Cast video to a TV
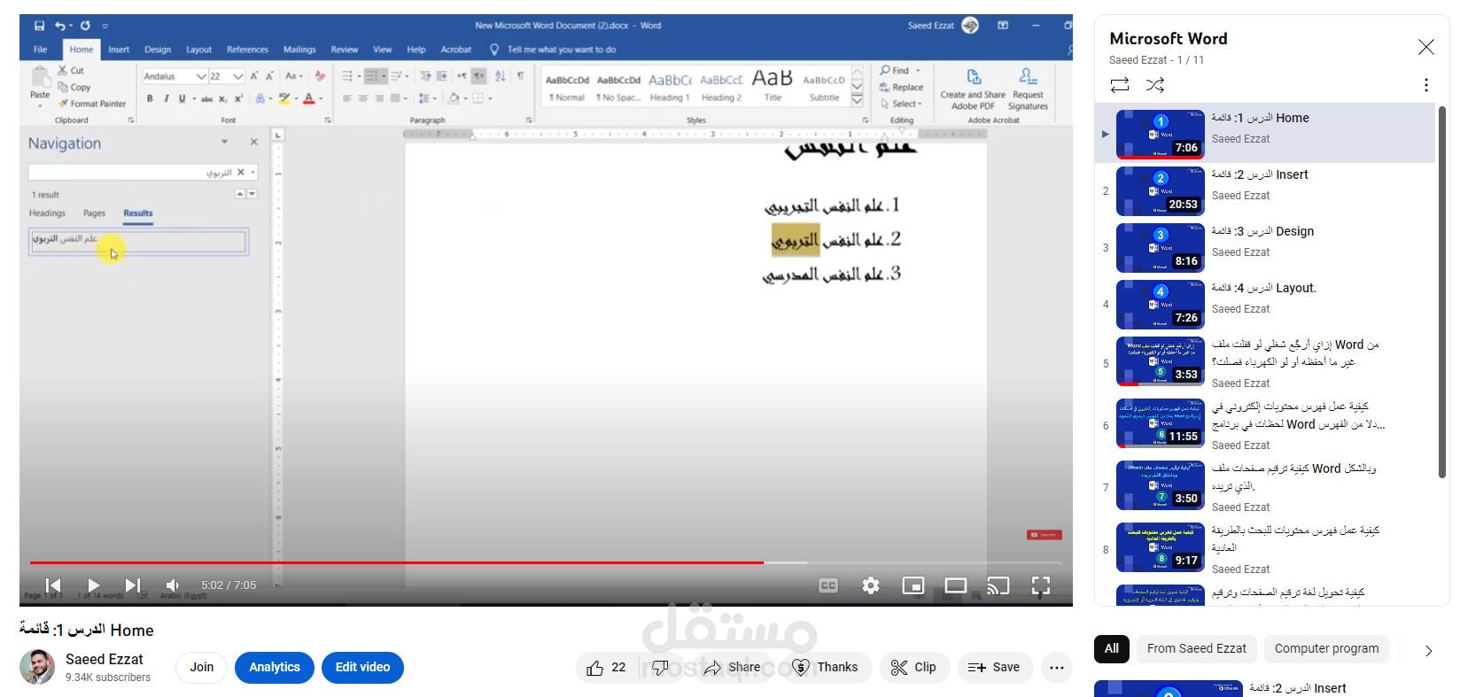The image size is (1460, 697). [x=998, y=585]
